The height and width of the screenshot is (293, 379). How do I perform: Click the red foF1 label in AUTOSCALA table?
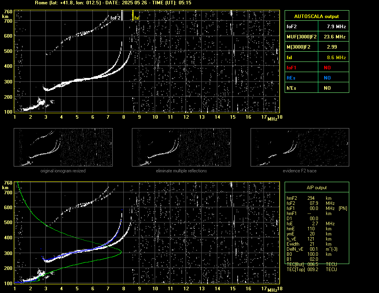291,68
